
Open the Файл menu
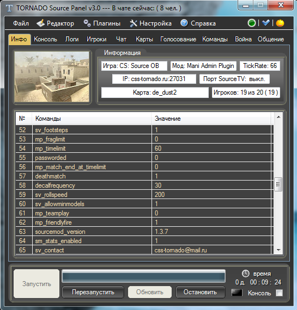21,23
